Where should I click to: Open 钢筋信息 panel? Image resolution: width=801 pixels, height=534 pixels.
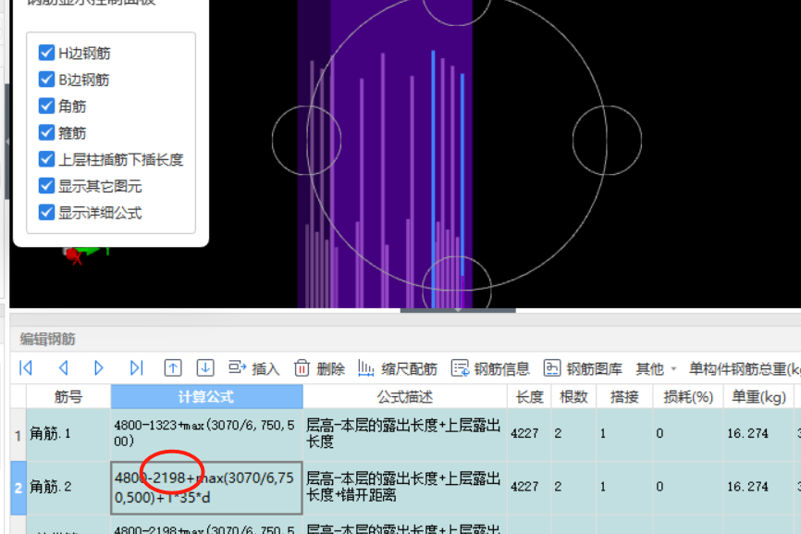tap(490, 368)
